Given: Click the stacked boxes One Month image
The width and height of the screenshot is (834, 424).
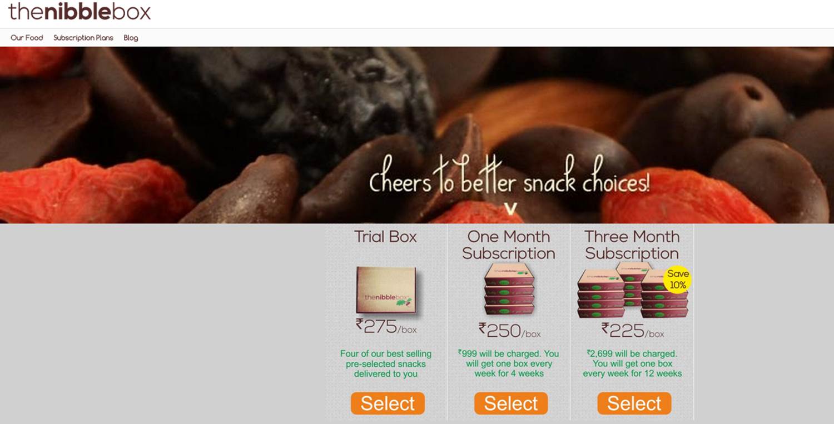Looking at the screenshot, I should [x=509, y=289].
